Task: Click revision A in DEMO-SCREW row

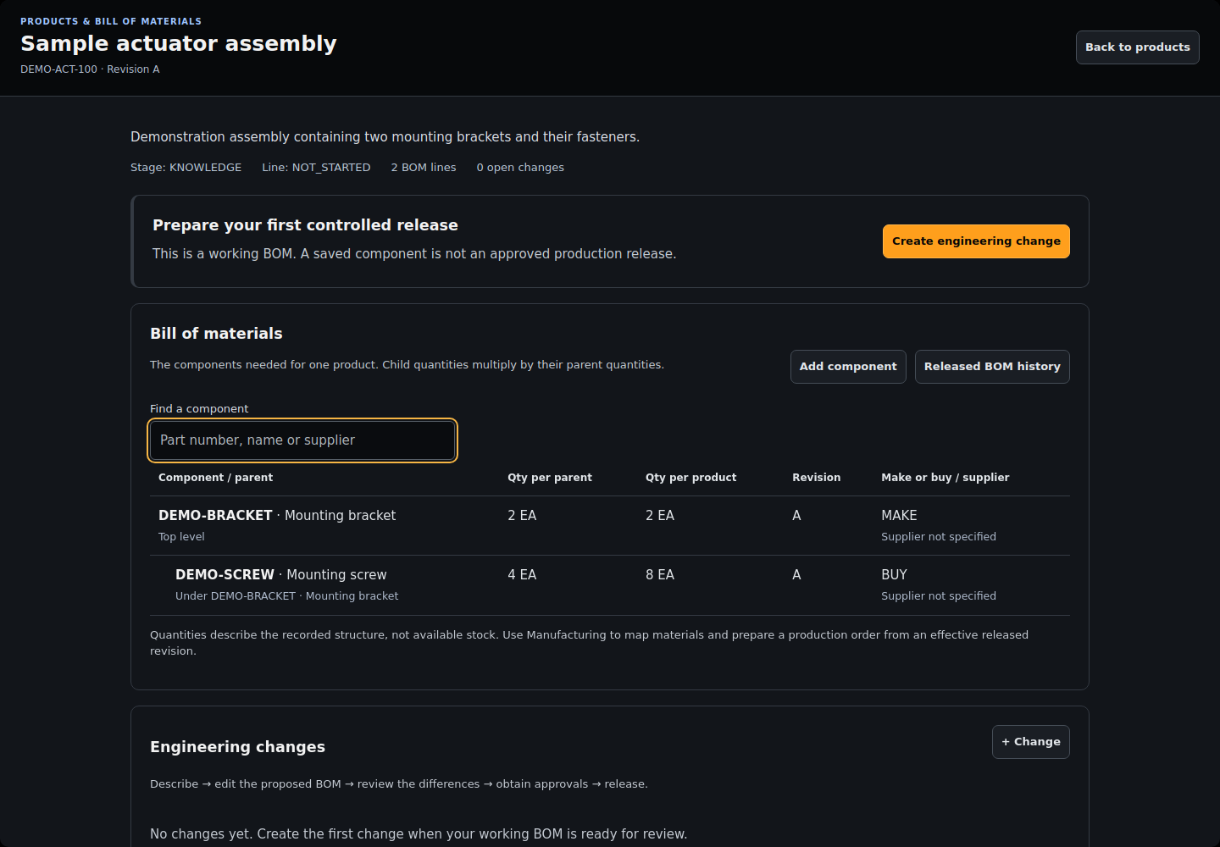Action: [x=796, y=575]
